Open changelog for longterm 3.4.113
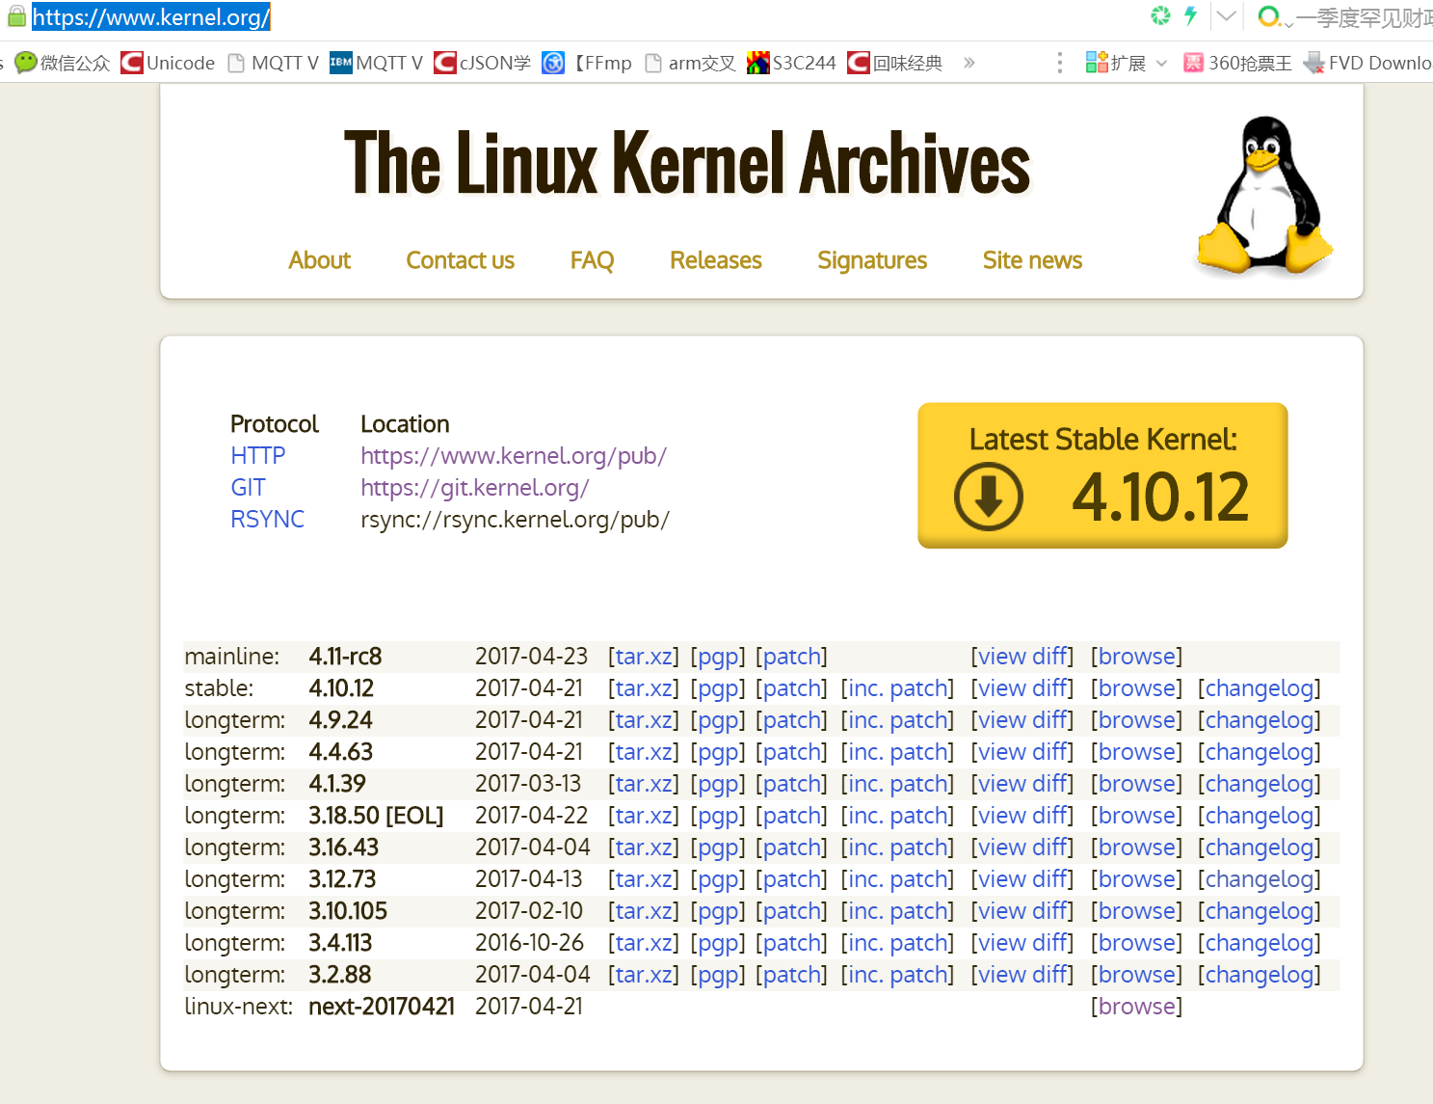 pyautogui.click(x=1260, y=943)
